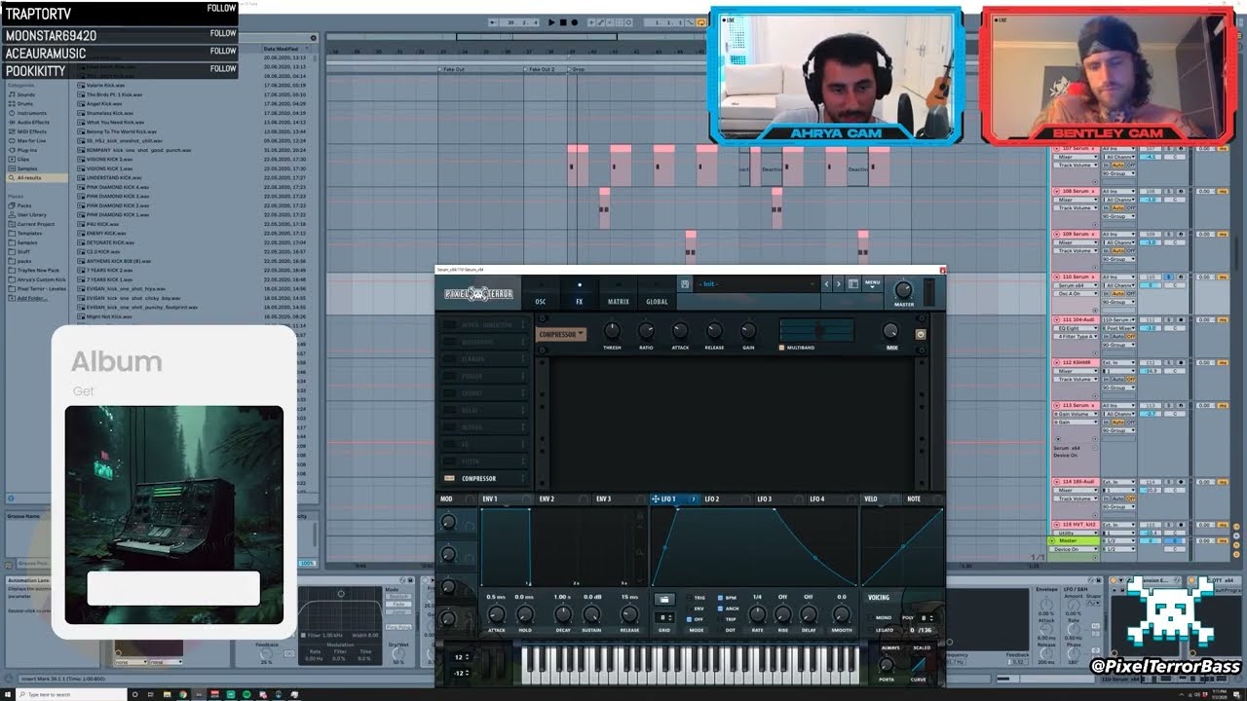Click the Record button in Ableton transport

pos(574,22)
